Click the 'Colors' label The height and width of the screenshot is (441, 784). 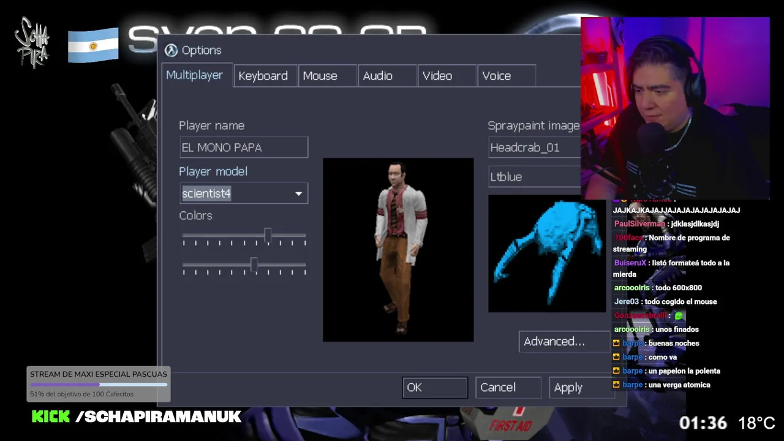point(195,216)
